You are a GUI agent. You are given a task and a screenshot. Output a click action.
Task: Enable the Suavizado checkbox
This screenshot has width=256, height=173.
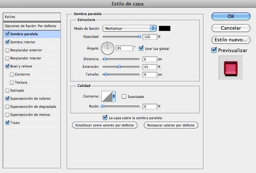tap(124, 96)
